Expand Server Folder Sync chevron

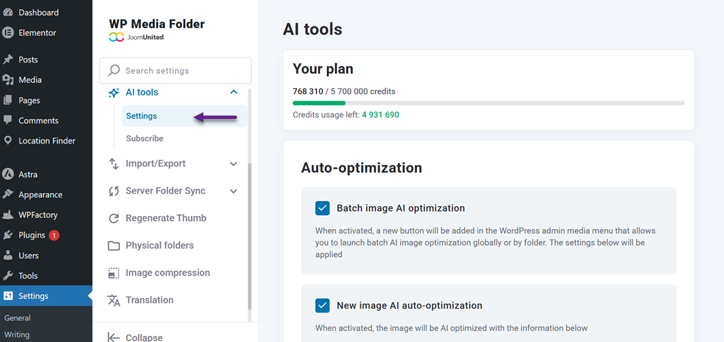[x=234, y=191]
